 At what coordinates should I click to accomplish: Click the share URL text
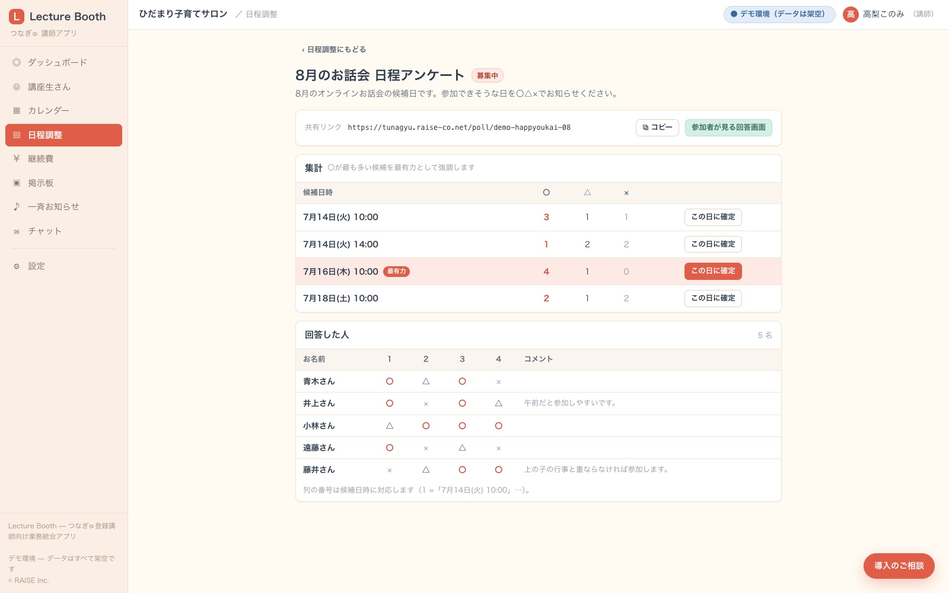459,127
